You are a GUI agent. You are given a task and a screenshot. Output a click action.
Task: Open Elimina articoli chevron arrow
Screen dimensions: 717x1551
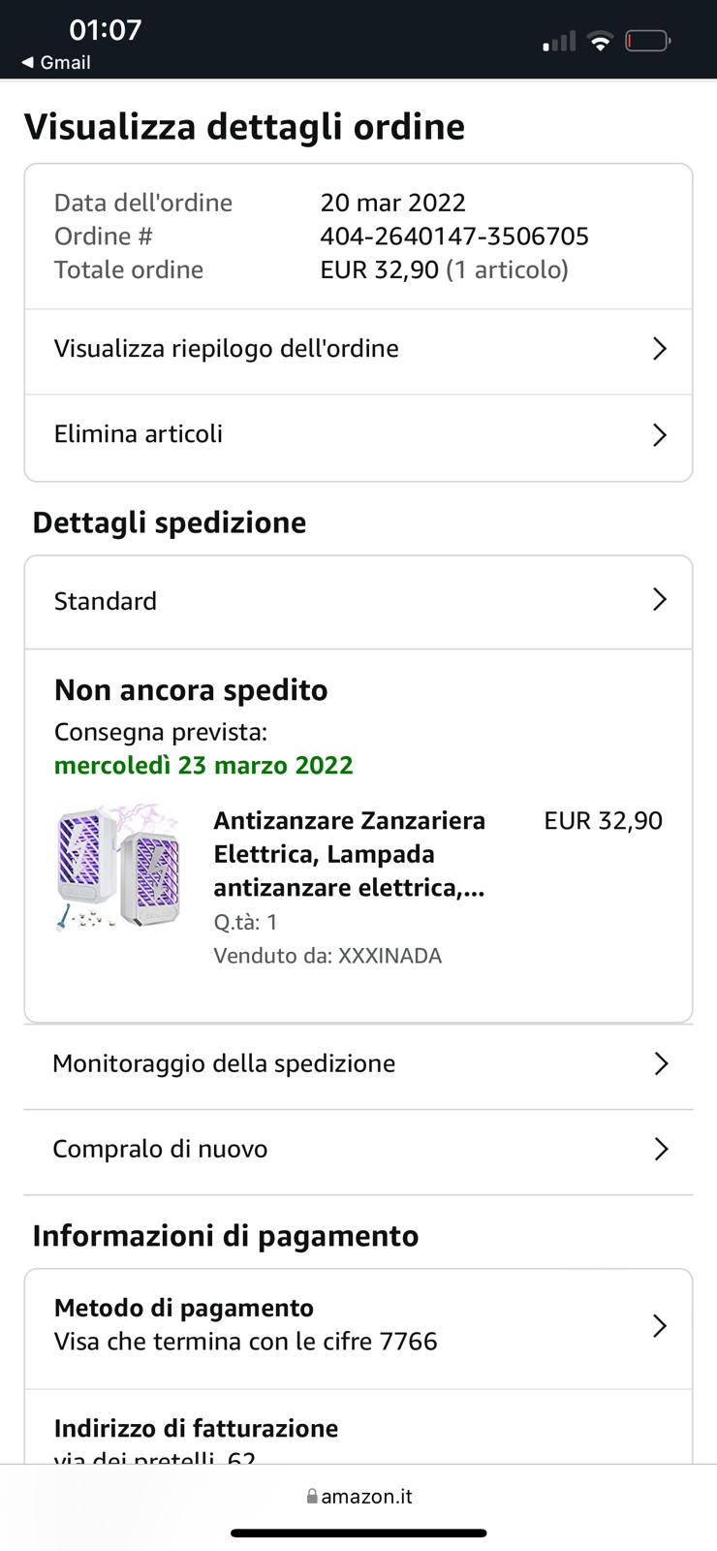pyautogui.click(x=660, y=434)
